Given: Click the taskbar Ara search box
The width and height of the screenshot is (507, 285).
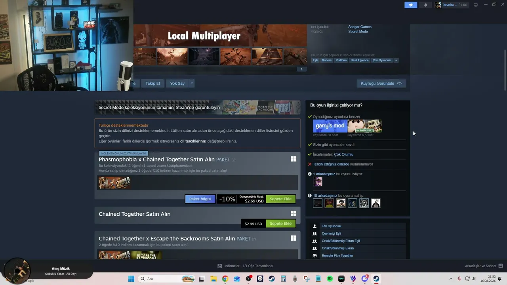Looking at the screenshot, I should tap(167, 279).
